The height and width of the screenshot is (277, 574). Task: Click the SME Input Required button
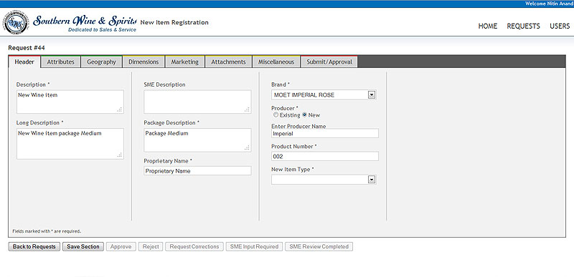tap(255, 247)
